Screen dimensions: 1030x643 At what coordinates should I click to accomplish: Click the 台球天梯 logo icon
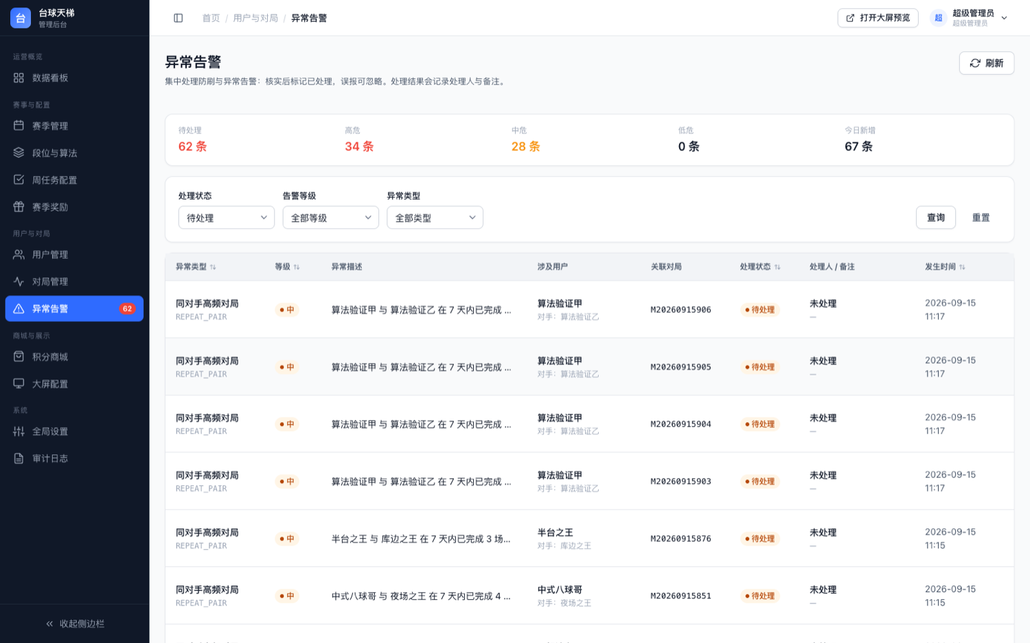pyautogui.click(x=21, y=18)
